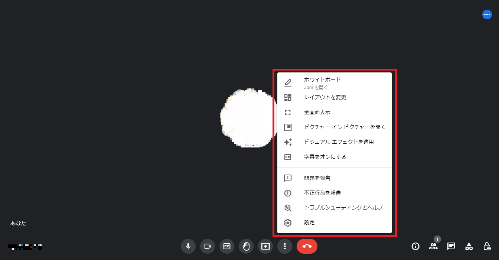499x260 pixels.
Task: Open meeting details info icon
Action: [x=415, y=246]
